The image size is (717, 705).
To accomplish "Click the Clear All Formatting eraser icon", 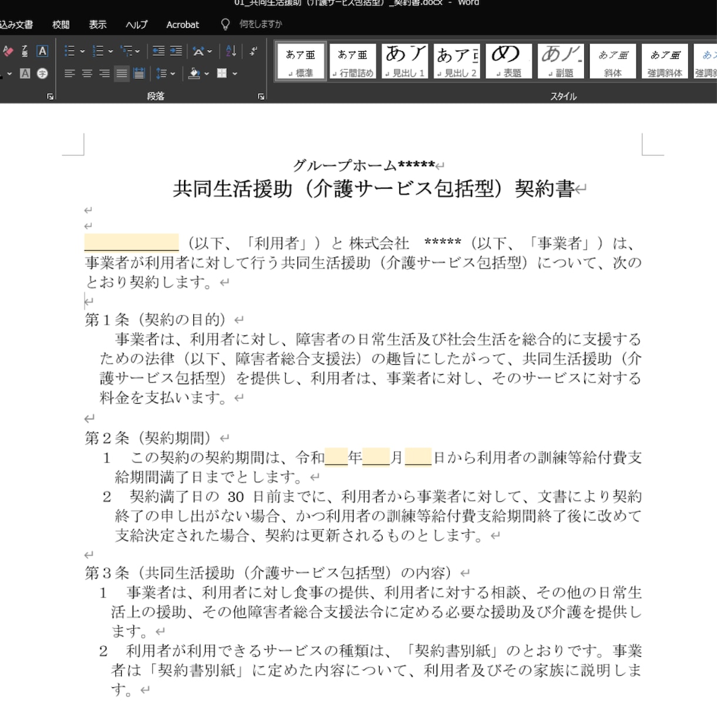I will 8,51.
